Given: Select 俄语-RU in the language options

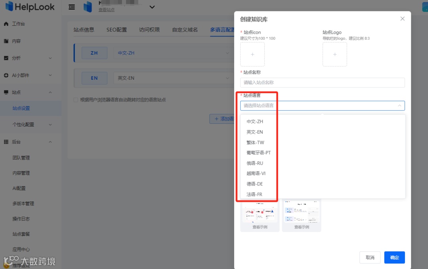Looking at the screenshot, I should point(255,163).
